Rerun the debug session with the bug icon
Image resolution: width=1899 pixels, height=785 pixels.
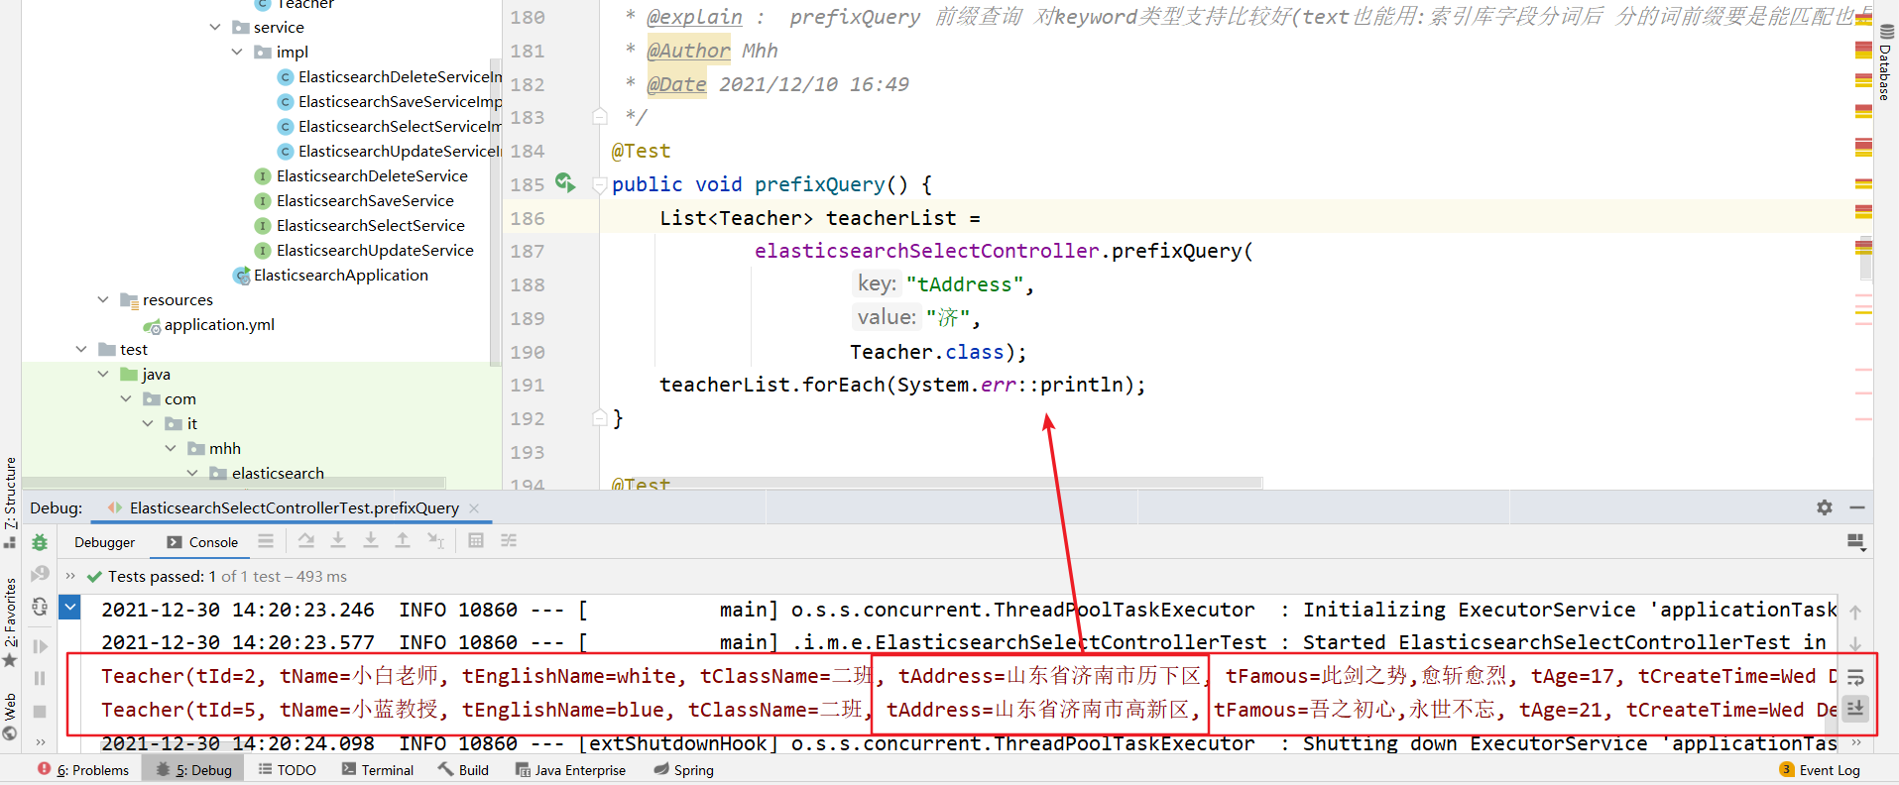point(40,542)
